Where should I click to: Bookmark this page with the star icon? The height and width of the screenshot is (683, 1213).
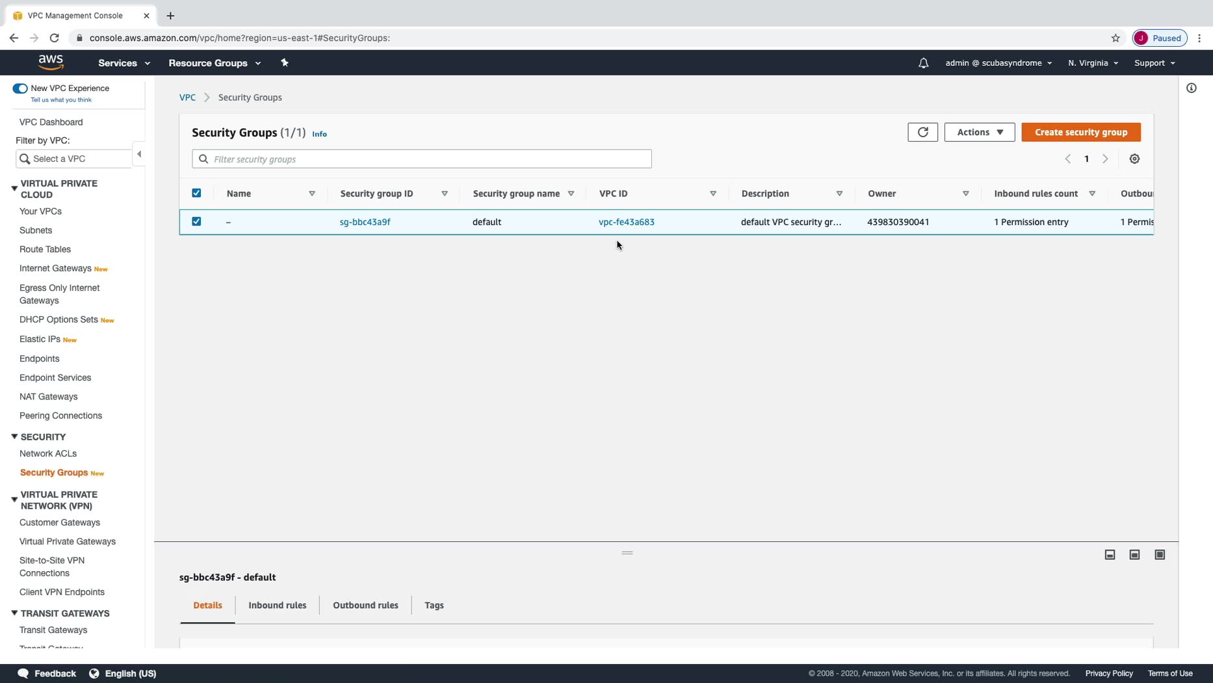[1115, 38]
